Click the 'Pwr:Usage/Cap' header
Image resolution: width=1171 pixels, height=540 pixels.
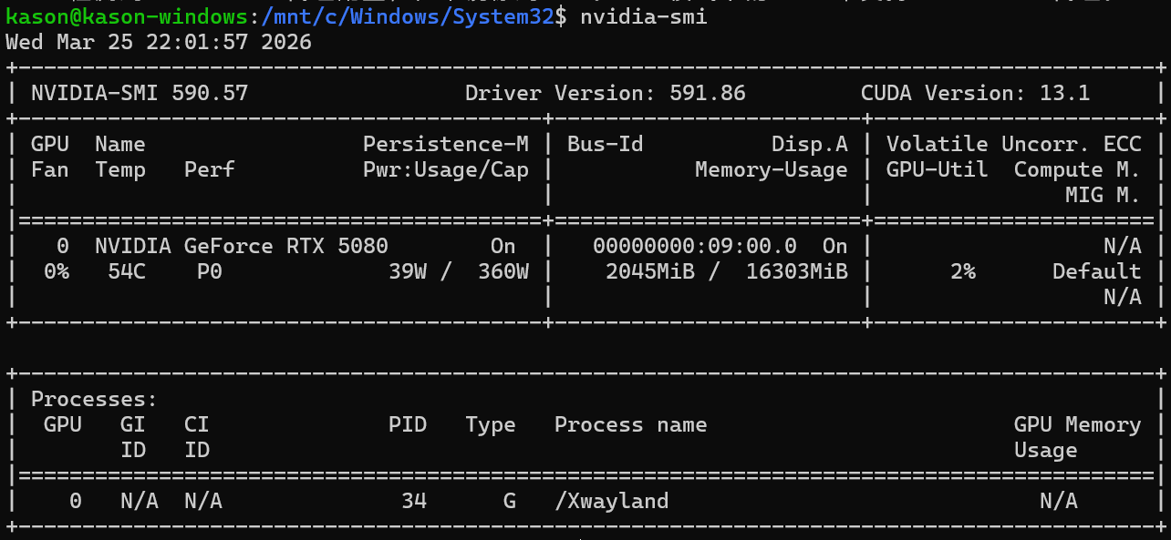click(446, 169)
